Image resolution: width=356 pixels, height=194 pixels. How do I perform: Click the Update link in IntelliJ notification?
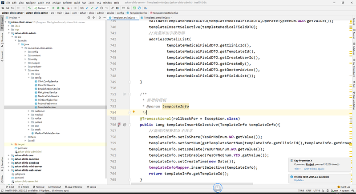point(299,180)
